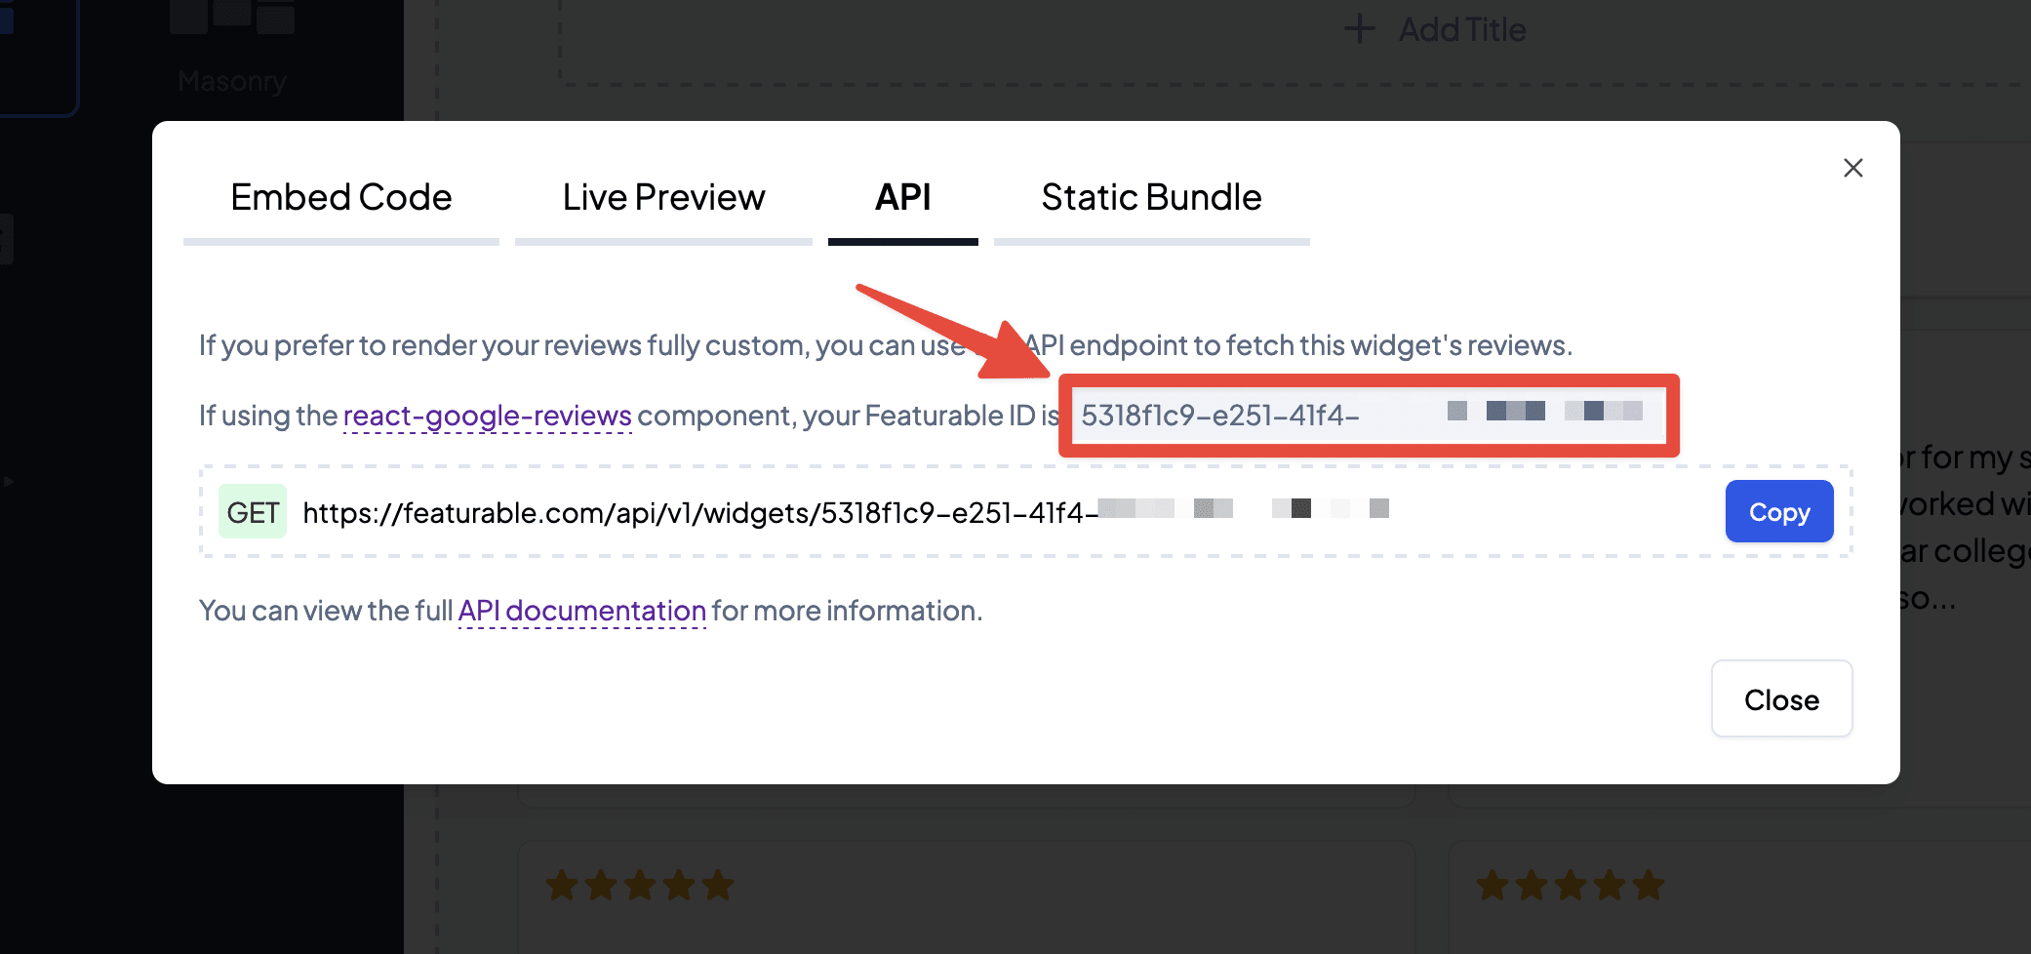Switch to the Embed Code tab
Image resolution: width=2031 pixels, height=954 pixels.
(340, 197)
